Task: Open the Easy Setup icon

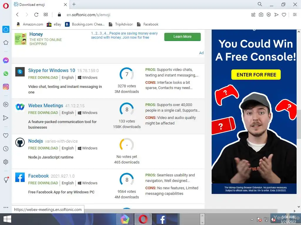Action: pyautogui.click(x=295, y=15)
